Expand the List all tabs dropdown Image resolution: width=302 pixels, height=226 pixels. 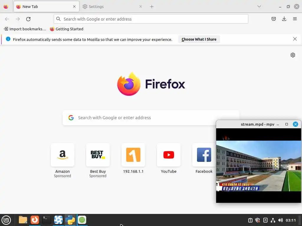click(259, 6)
